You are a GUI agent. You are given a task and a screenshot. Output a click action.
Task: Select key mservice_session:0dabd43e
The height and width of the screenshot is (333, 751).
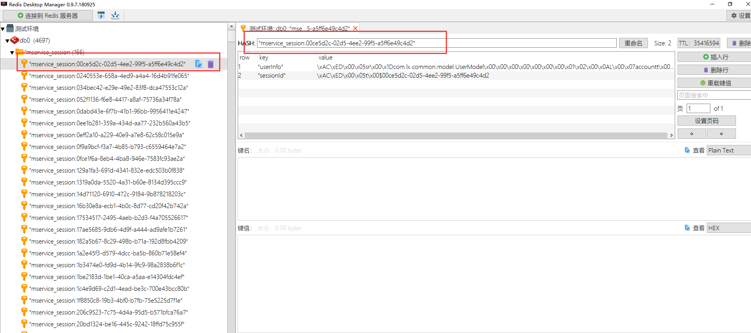tap(109, 111)
